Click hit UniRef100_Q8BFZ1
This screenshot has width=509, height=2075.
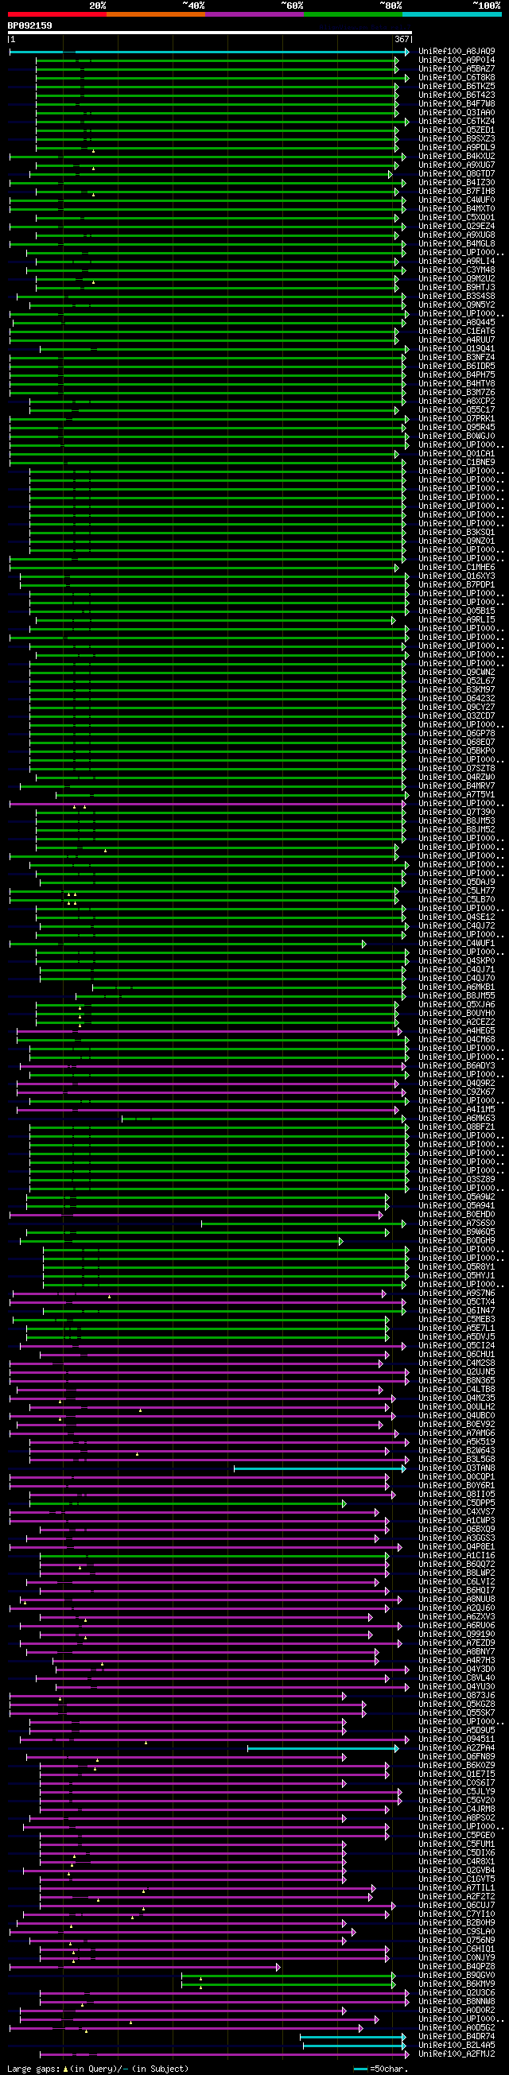click(457, 1127)
